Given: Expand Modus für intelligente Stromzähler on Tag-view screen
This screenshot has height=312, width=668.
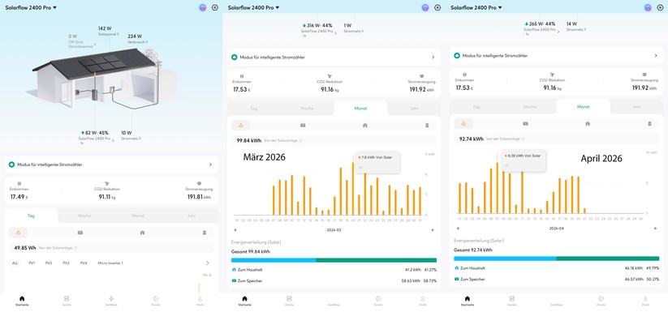Looking at the screenshot, I should coord(111,165).
